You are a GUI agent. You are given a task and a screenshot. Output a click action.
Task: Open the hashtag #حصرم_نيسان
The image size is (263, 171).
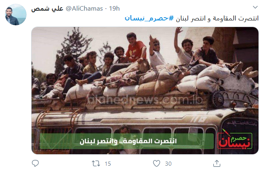click(x=149, y=18)
